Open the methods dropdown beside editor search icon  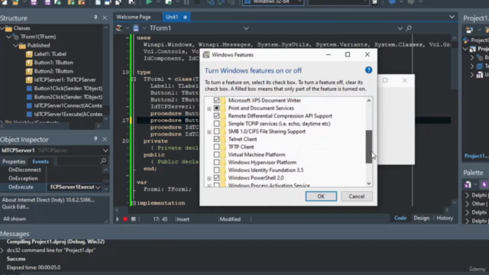pos(400,28)
